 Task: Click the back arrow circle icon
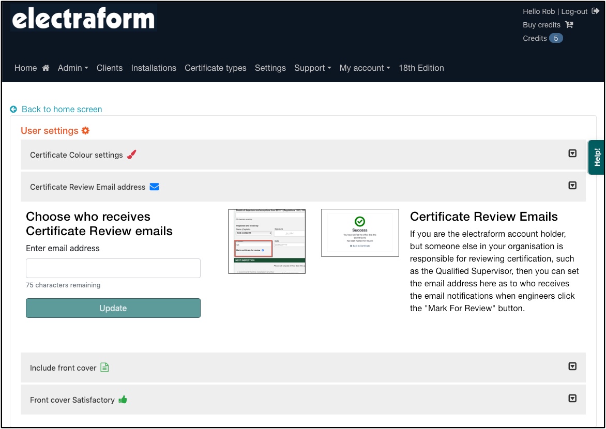pos(13,110)
